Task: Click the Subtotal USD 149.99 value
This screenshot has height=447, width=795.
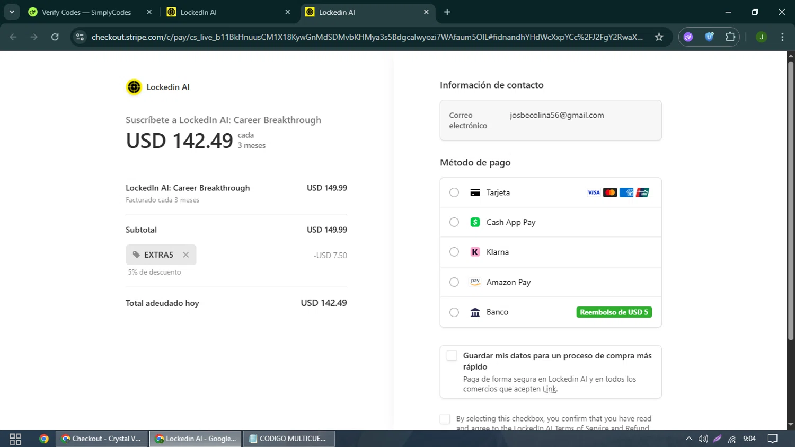Action: click(327, 230)
